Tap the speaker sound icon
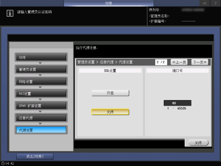Image resolution: width=221 pixels, height=166 pixels. pyautogui.click(x=205, y=3)
